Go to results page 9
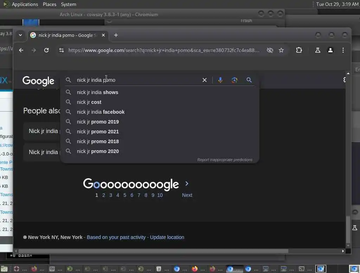This screenshot has height=273, width=360. click(153, 195)
